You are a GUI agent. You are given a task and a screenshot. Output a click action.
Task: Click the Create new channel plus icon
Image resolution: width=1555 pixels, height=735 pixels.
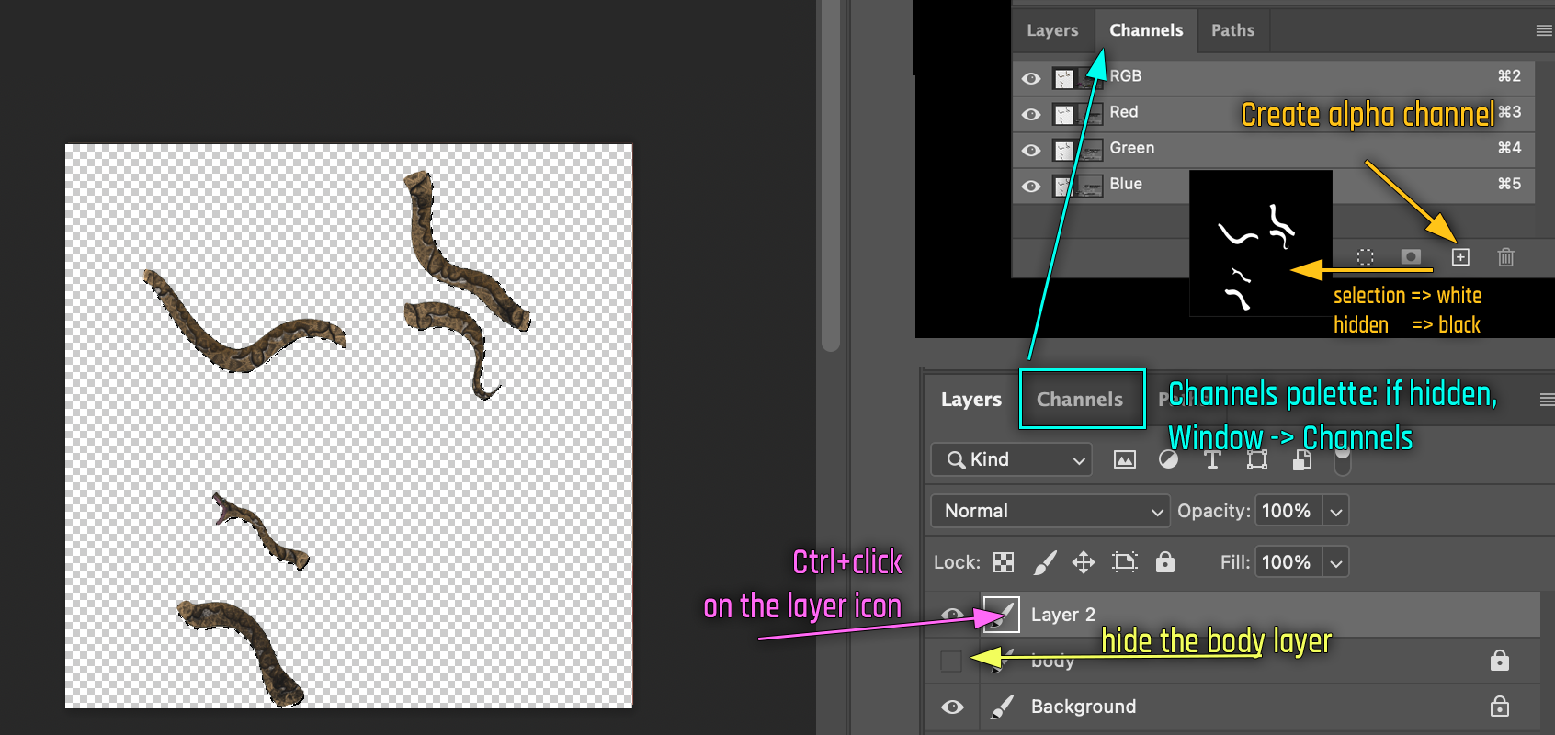[x=1460, y=257]
